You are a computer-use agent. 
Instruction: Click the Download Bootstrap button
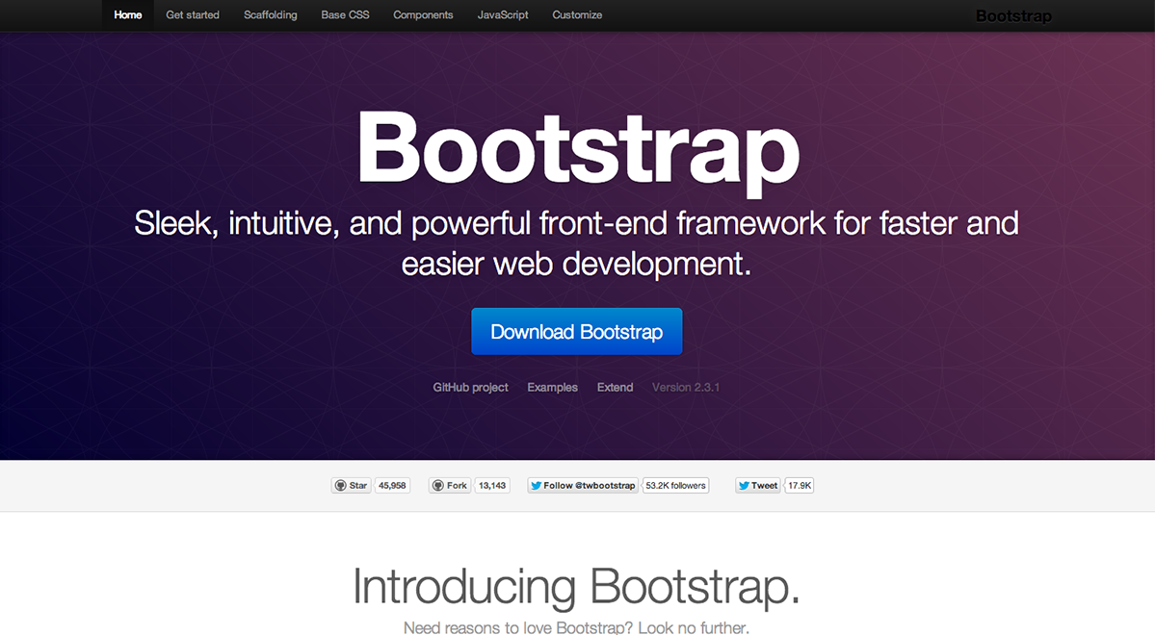coord(577,331)
